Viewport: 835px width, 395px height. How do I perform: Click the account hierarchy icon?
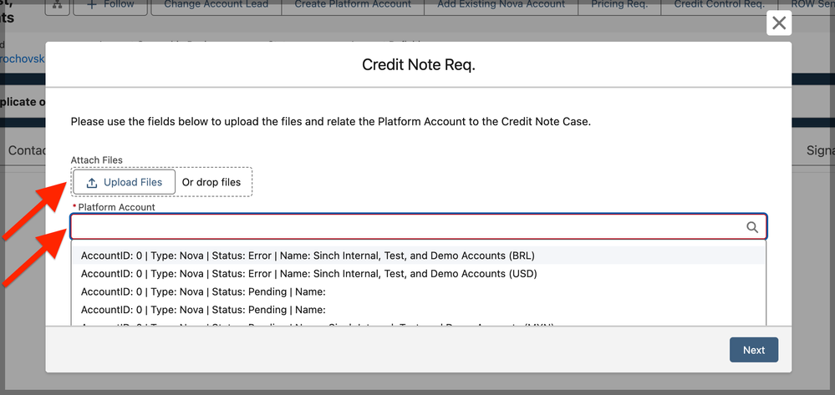(57, 5)
